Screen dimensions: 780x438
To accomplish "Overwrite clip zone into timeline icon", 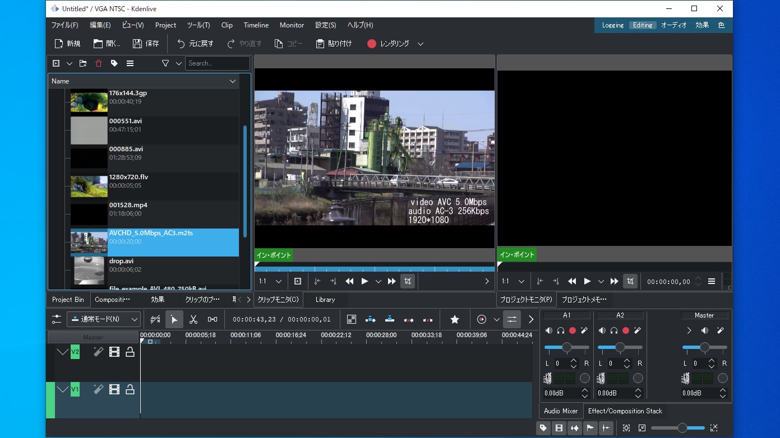I will (390, 319).
